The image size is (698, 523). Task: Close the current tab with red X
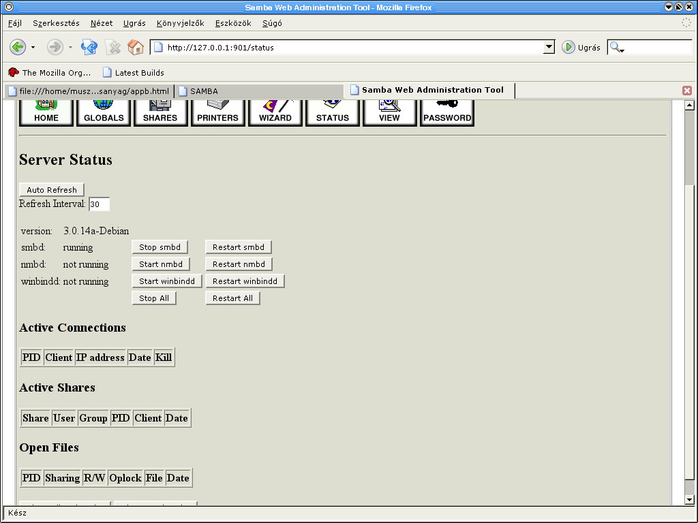pyautogui.click(x=687, y=91)
